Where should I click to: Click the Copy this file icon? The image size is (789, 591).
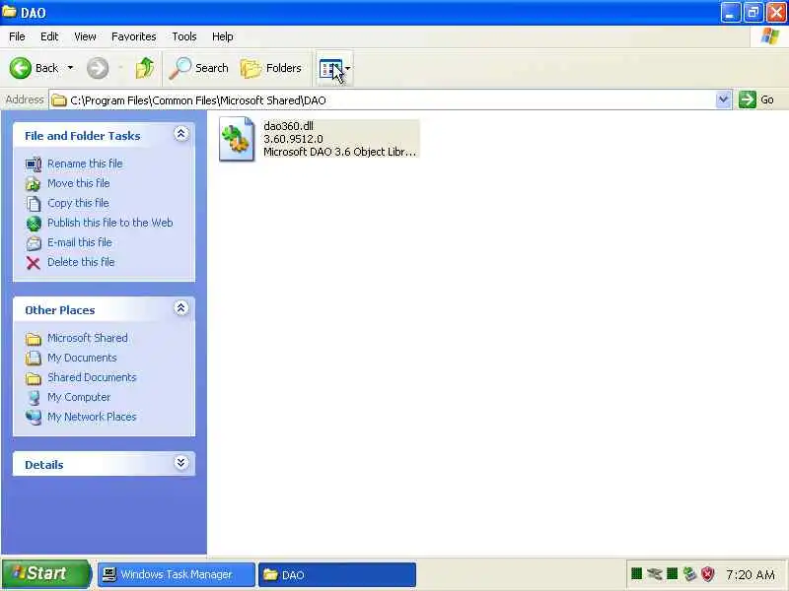coord(34,204)
